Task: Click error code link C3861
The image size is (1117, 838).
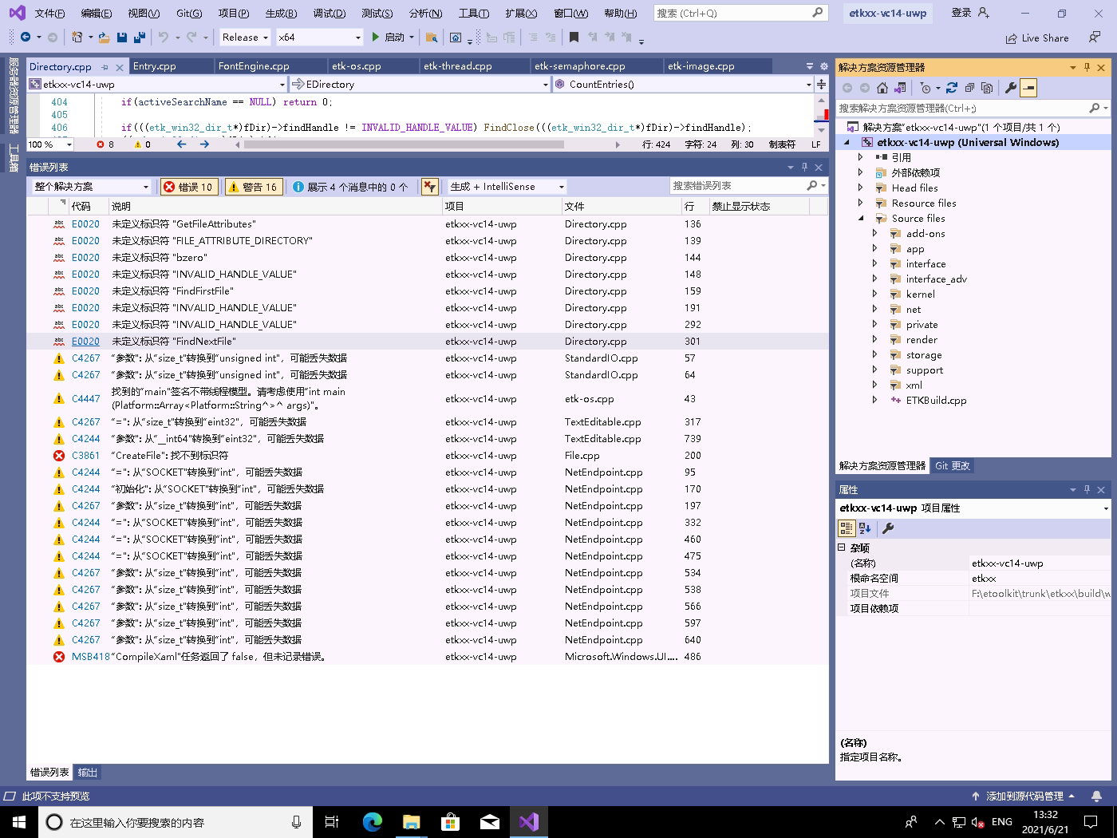Action: [x=85, y=456]
